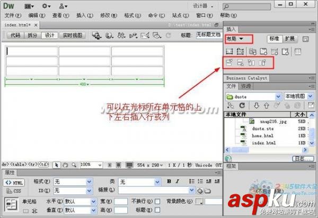Select home.html in local files list
Image resolution: width=318 pixels, height=218 pixels.
[263, 136]
